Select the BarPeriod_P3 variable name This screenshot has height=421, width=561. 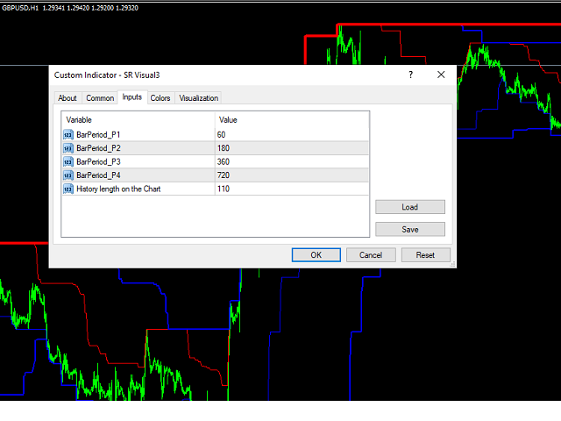coord(98,161)
